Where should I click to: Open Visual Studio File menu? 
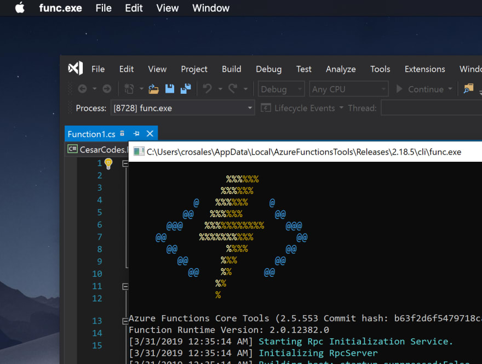[x=98, y=69]
